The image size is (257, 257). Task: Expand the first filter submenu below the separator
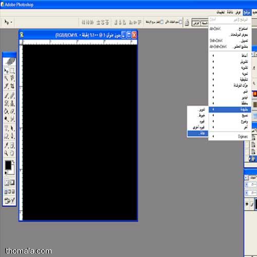(x=230, y=56)
